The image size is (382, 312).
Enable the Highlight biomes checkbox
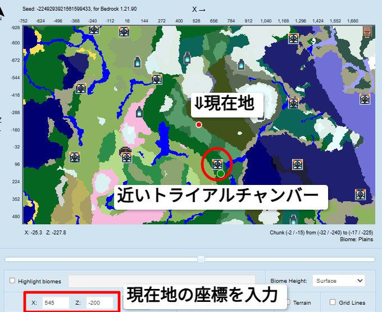pos(12,281)
